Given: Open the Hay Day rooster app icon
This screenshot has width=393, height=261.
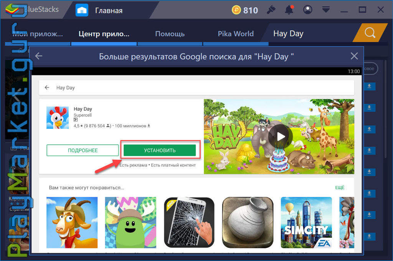Looking at the screenshot, I should pos(58,118).
